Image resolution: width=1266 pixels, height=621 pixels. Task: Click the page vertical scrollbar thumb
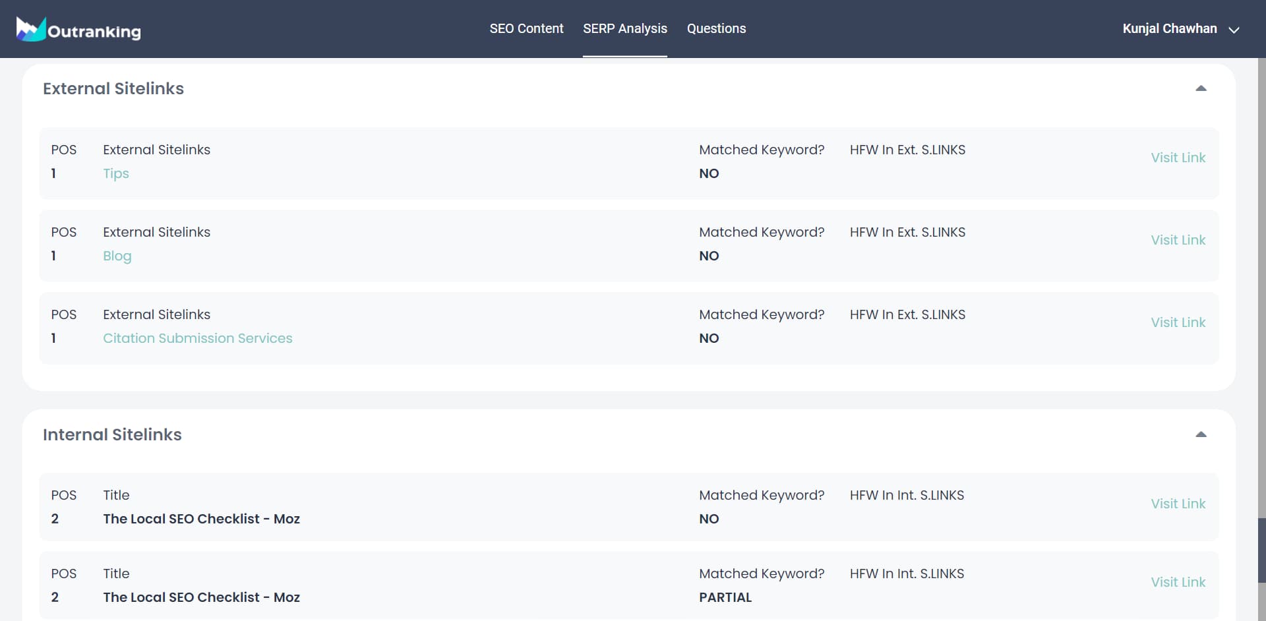(x=1261, y=550)
